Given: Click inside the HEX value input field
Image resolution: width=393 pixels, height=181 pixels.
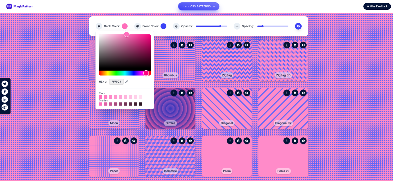Looking at the screenshot, I should point(116,82).
